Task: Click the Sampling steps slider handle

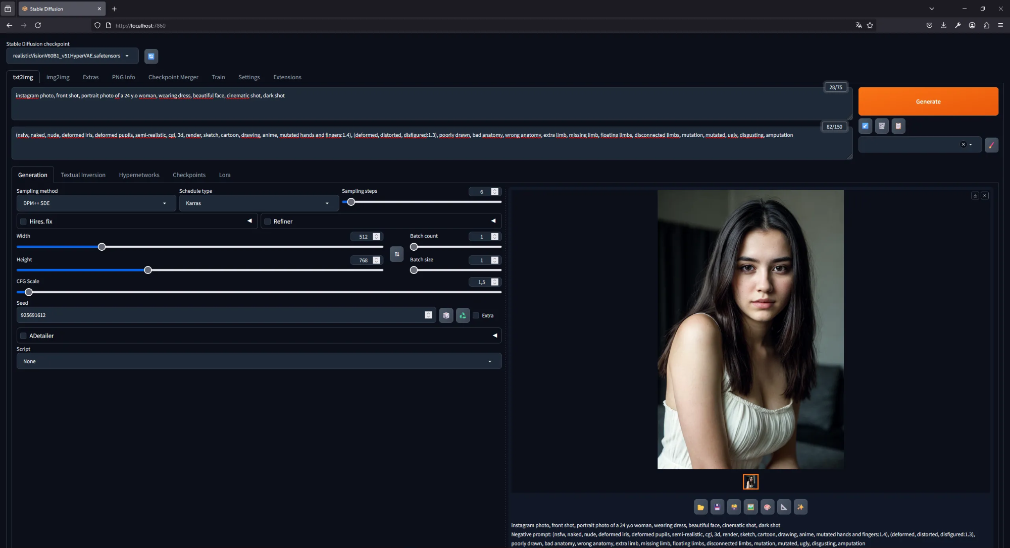Action: pyautogui.click(x=351, y=202)
